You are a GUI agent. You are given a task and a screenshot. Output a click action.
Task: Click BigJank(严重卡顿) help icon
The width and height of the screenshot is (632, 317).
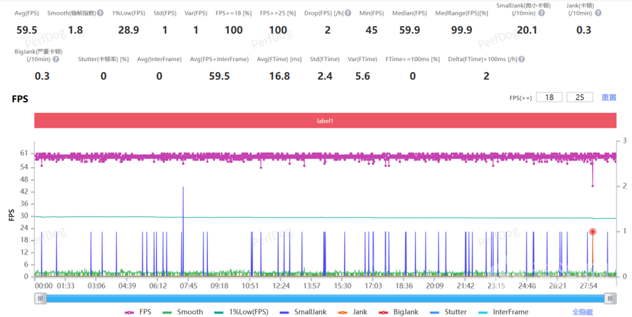coord(56,60)
